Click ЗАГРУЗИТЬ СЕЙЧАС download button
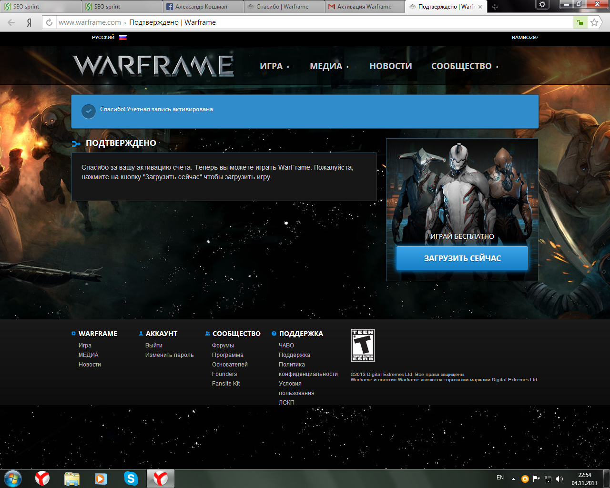Image resolution: width=610 pixels, height=488 pixels. click(x=462, y=258)
